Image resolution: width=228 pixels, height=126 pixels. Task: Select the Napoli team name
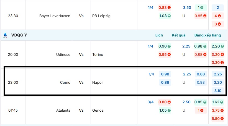click(98, 82)
